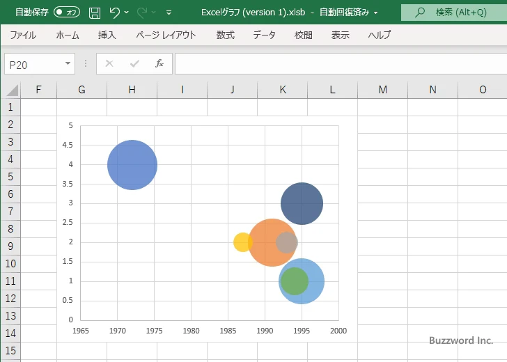
Task: Open the データ ribbon tab
Action: (264, 35)
